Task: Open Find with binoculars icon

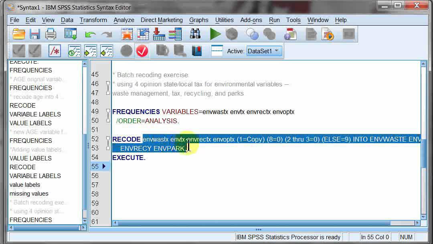Action: (195, 34)
